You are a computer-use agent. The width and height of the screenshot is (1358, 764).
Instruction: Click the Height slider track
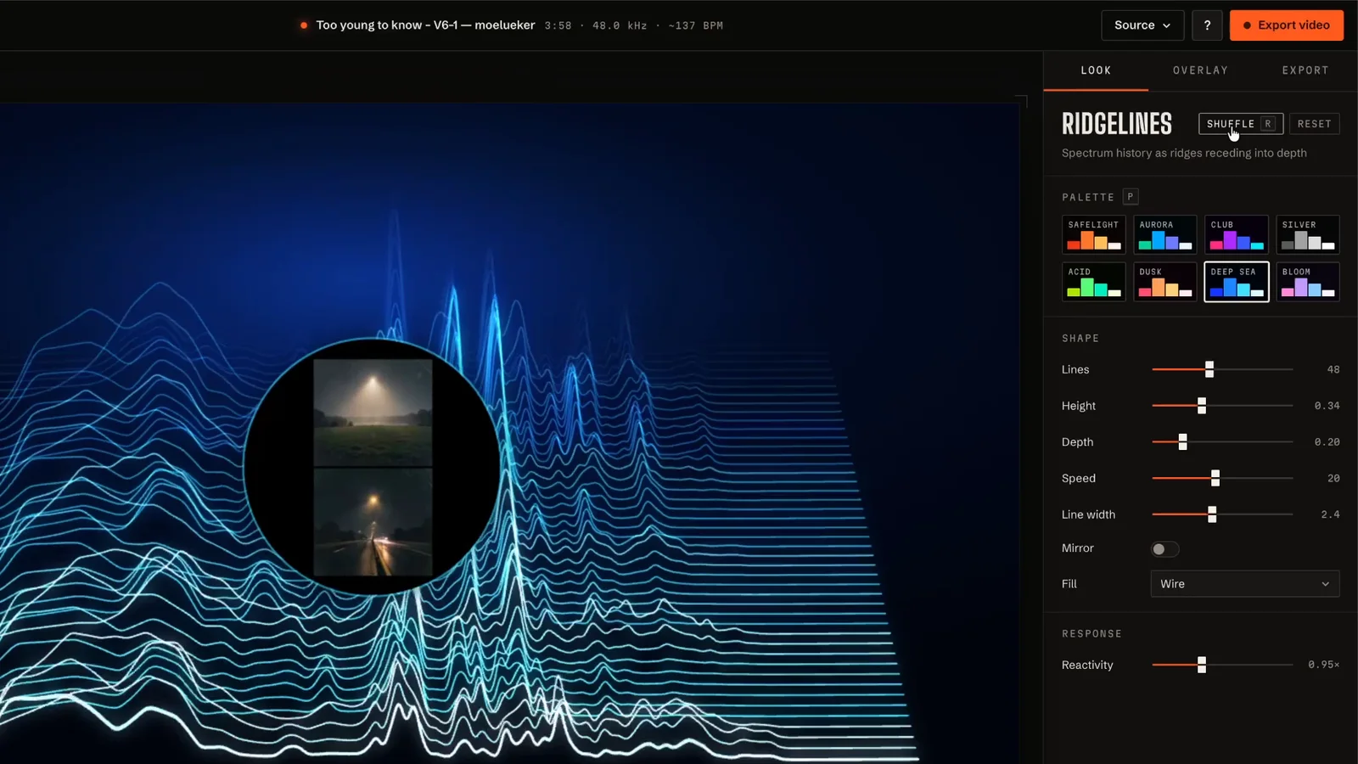(x=1222, y=406)
